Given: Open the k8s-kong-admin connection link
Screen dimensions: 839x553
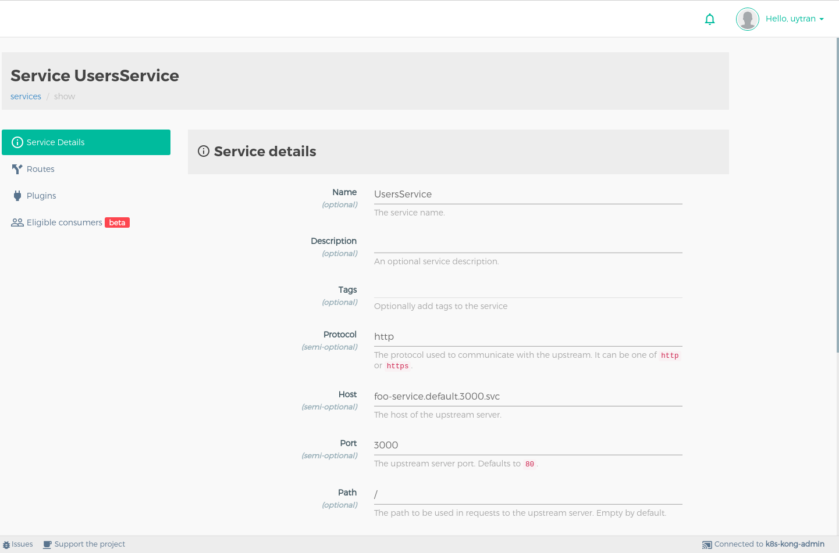Looking at the screenshot, I should point(795,544).
